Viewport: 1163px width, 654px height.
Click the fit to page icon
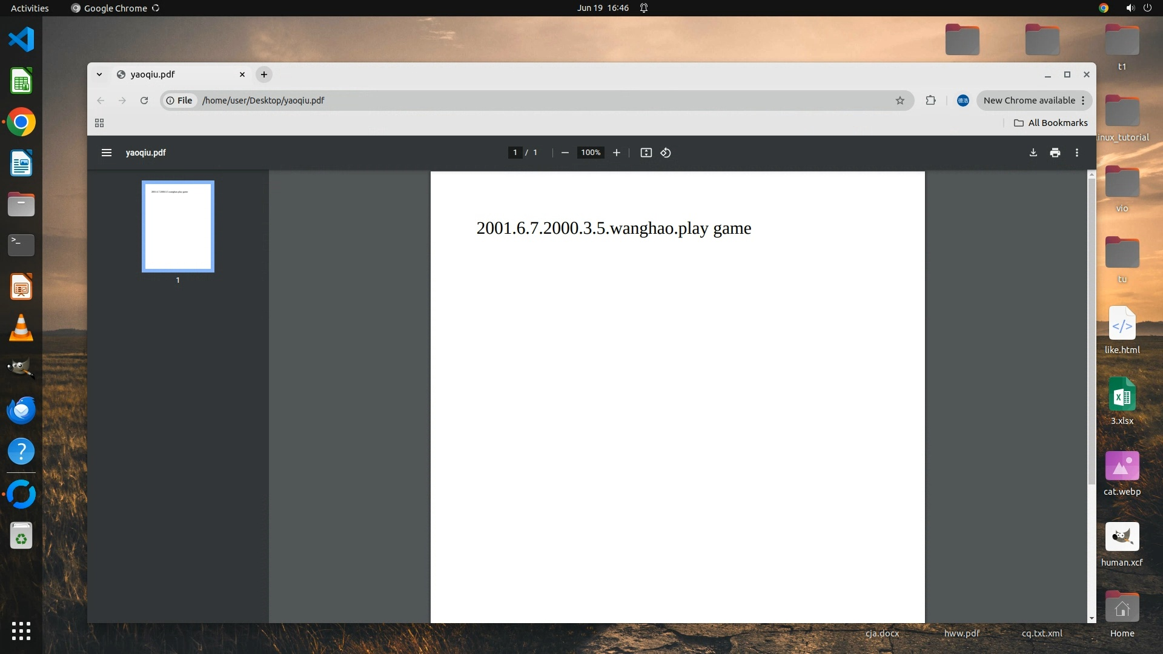646,153
